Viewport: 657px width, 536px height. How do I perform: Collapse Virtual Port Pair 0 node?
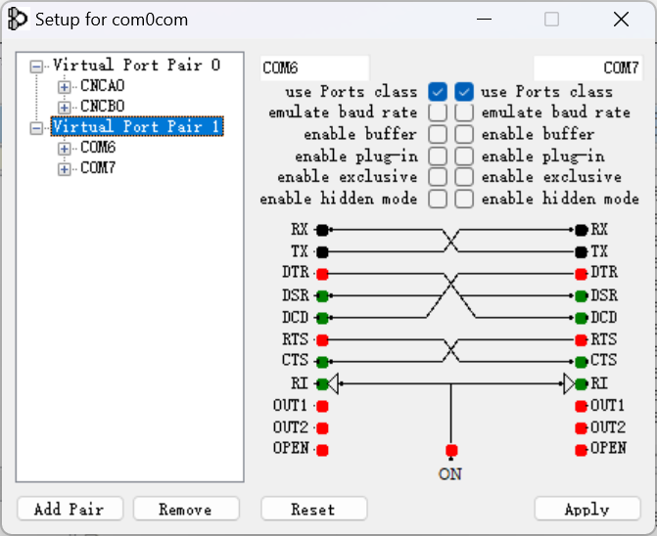tap(36, 67)
